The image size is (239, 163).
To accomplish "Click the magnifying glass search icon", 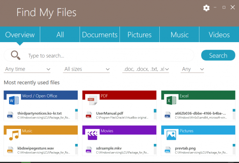I will [x=16, y=55].
